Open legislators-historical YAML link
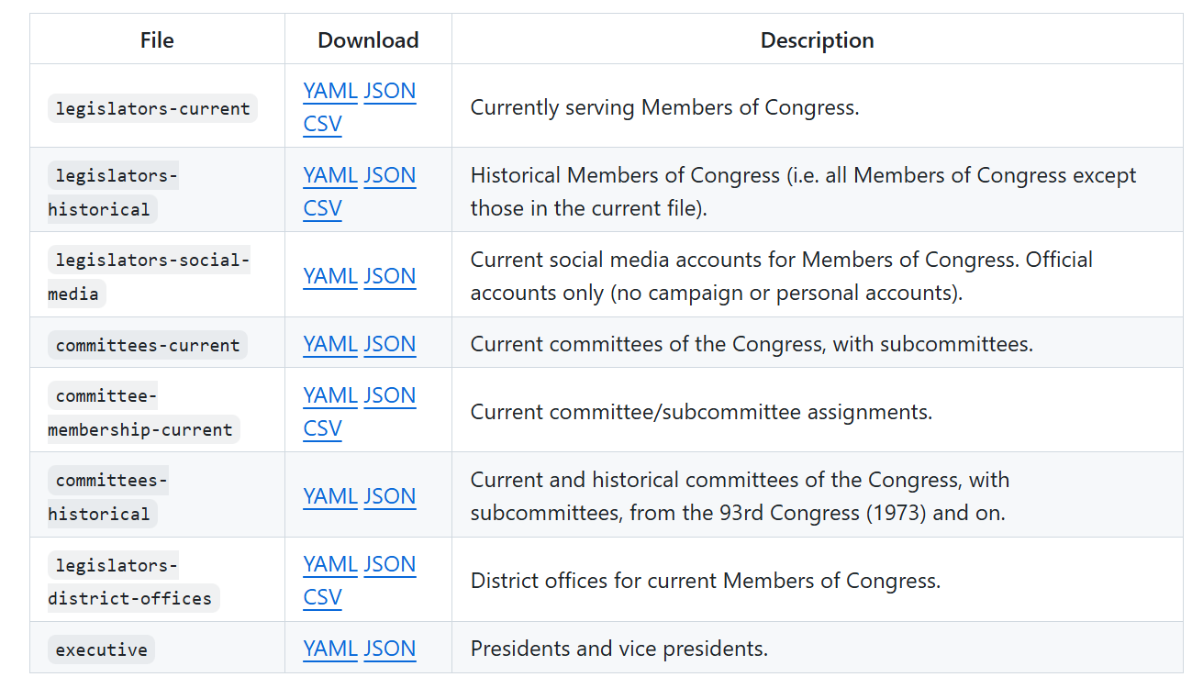Viewport: 1192px width, 688px height. click(x=329, y=175)
